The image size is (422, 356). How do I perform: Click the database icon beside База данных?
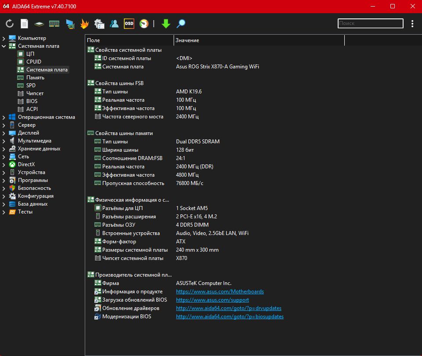pyautogui.click(x=12, y=204)
